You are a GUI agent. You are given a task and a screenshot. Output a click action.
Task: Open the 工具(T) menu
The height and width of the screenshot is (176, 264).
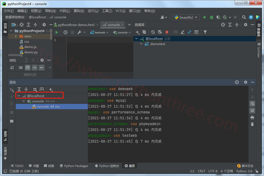point(107,11)
